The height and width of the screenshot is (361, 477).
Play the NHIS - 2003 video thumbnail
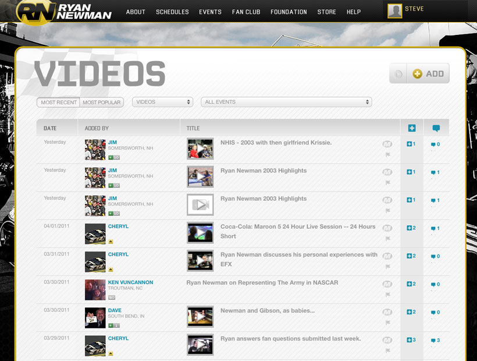pos(200,149)
